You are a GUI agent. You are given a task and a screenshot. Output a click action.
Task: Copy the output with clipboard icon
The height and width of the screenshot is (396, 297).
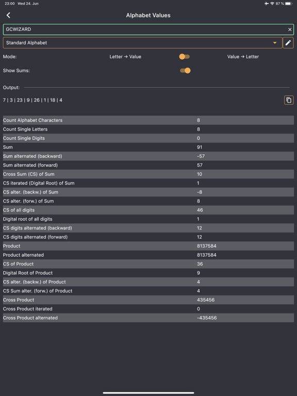289,100
